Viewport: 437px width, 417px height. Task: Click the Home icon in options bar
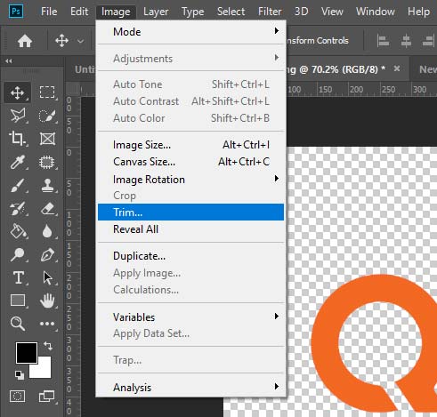point(25,41)
